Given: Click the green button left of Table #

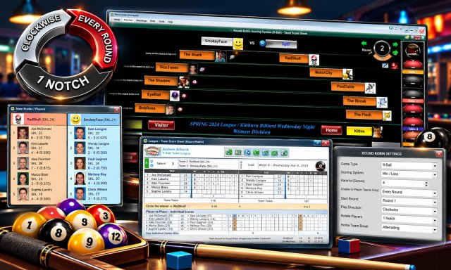Looking at the screenshot, I should pos(147,163).
